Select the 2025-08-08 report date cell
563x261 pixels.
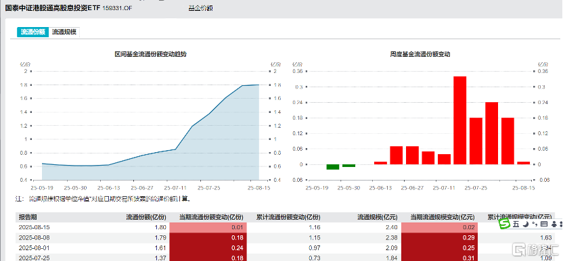[33, 237]
